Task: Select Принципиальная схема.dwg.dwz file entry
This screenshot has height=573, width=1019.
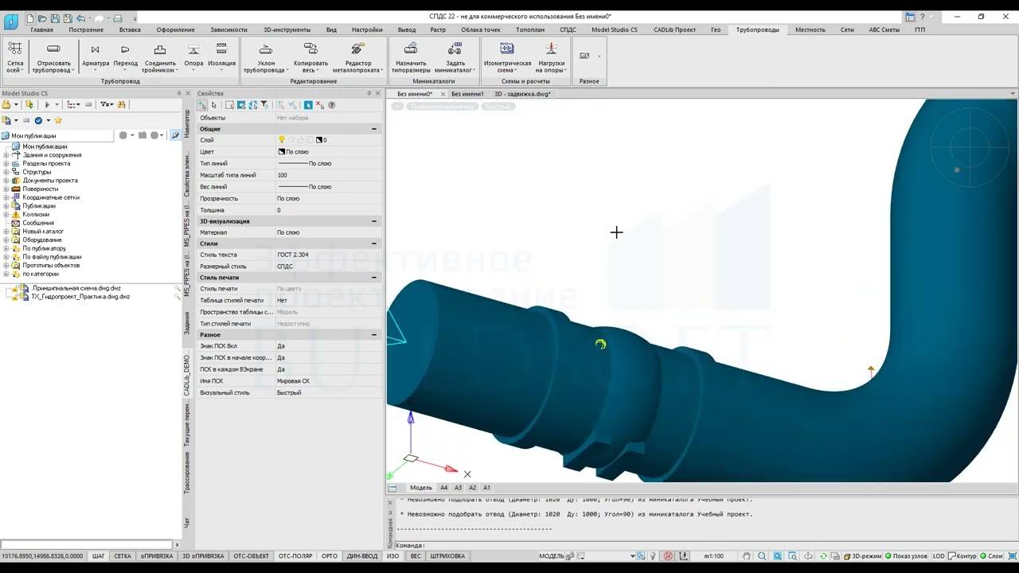Action: coord(76,288)
